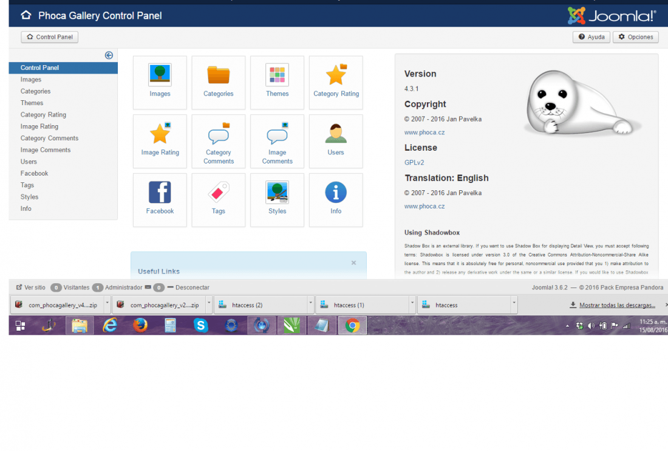
Task: Click the home icon in header
Action: coord(26,15)
